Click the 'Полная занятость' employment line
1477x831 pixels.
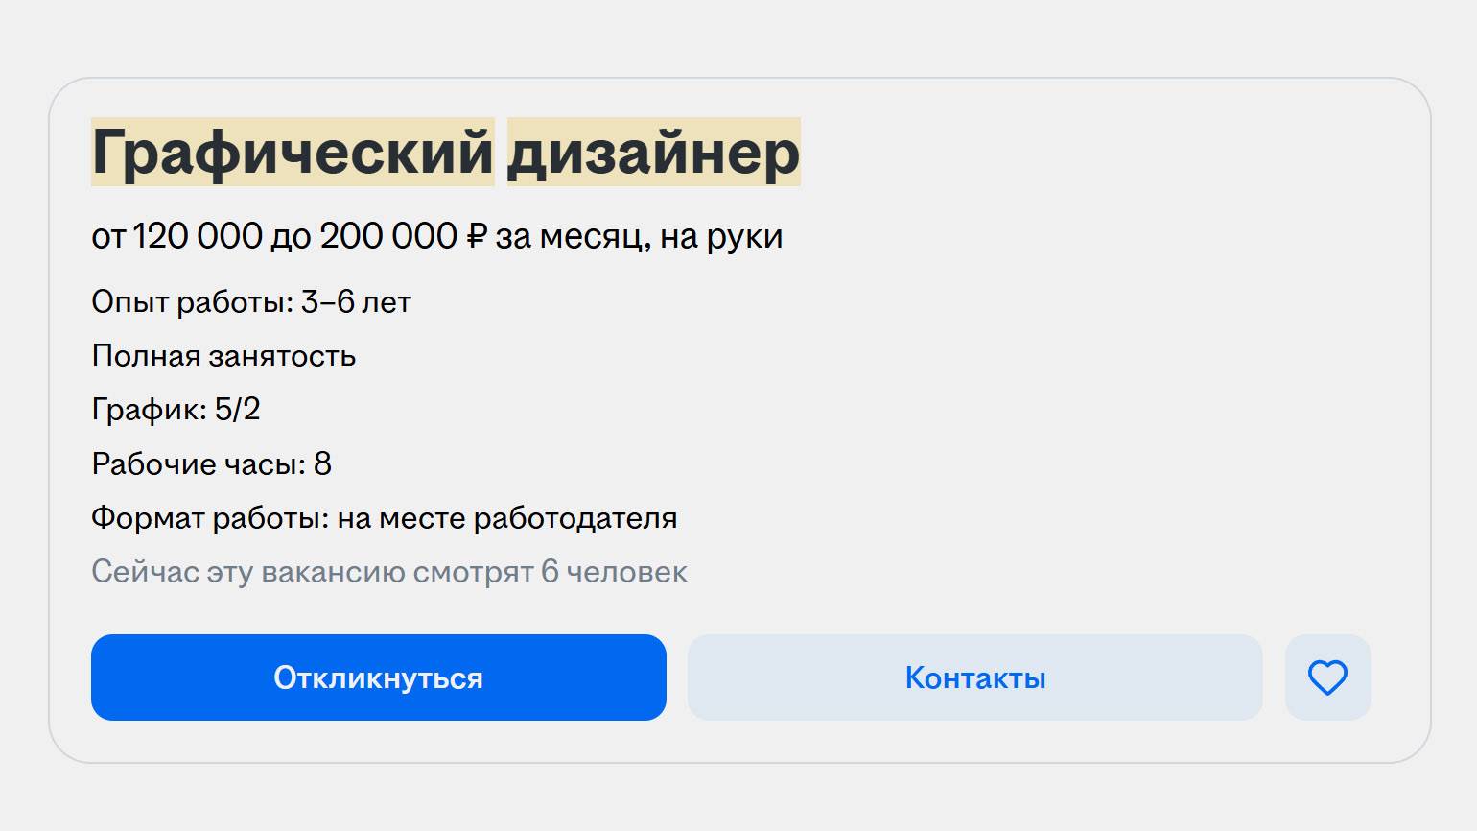[223, 356]
